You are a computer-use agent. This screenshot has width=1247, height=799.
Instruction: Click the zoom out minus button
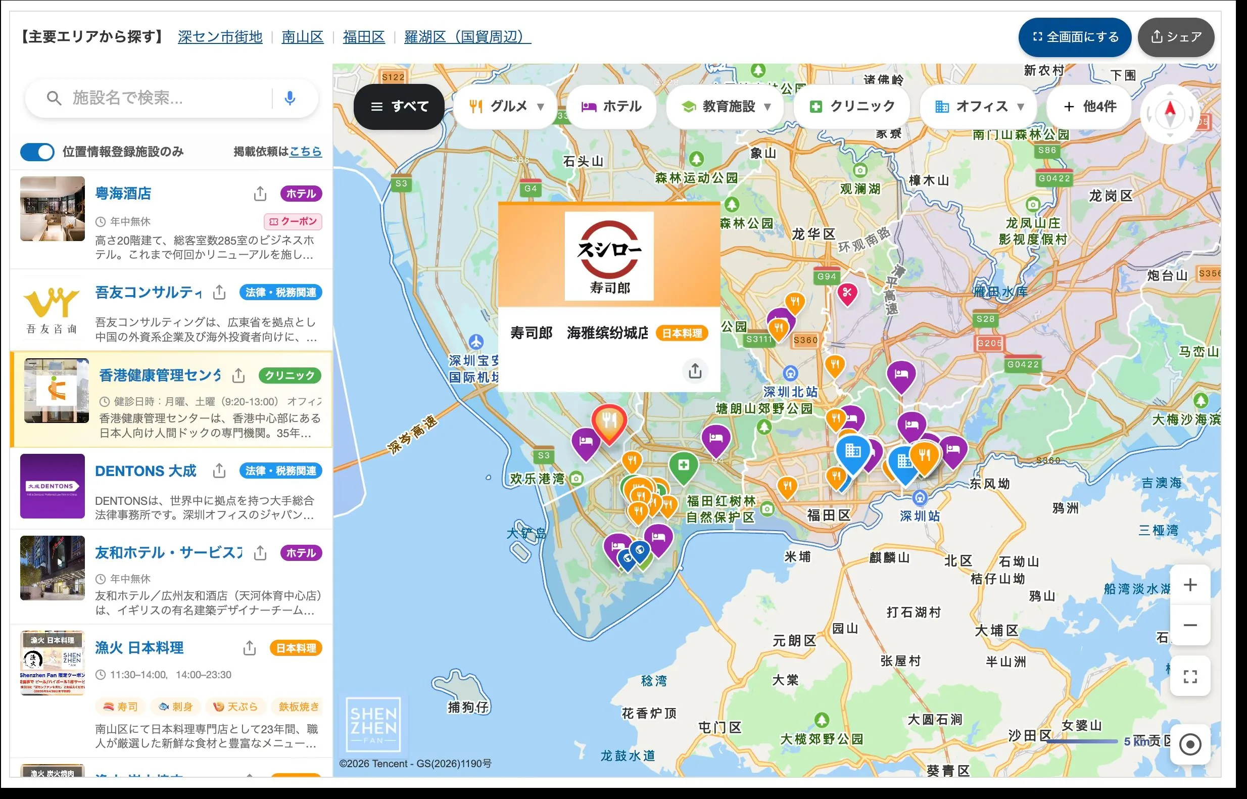coord(1190,625)
